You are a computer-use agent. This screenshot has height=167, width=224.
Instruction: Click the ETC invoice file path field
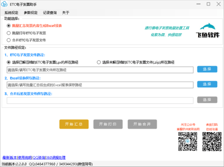click(100, 70)
